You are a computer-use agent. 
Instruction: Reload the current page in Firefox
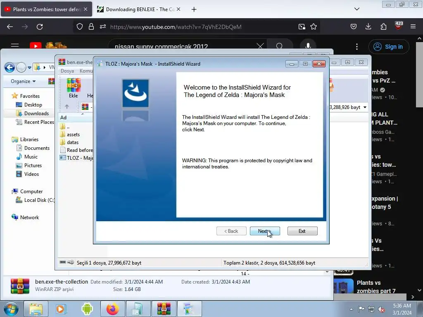pyautogui.click(x=40, y=27)
